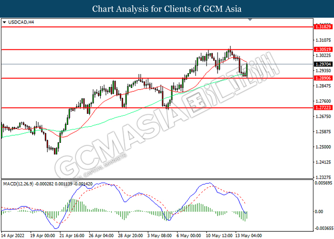Image resolution: width=334 pixels, height=239 pixels.
Task: Click the 1.27600 price axis value
Action: (x=323, y=101)
